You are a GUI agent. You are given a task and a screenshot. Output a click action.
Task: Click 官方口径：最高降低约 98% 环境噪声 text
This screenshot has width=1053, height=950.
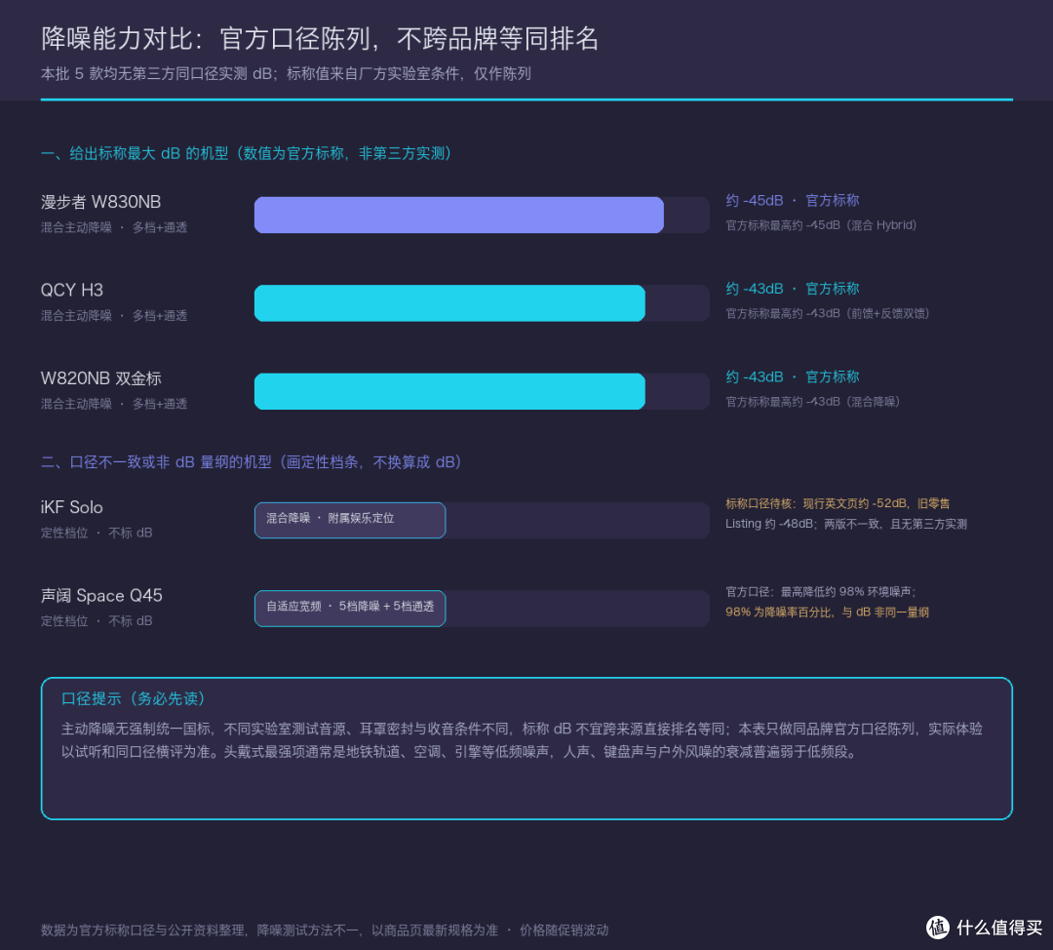[x=821, y=592]
